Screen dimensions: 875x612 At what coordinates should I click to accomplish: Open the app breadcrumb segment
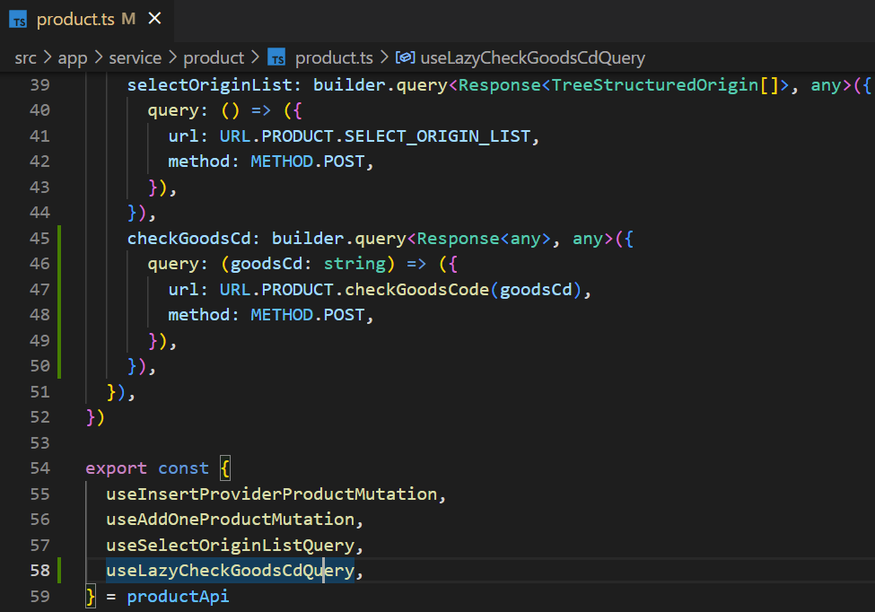(73, 58)
